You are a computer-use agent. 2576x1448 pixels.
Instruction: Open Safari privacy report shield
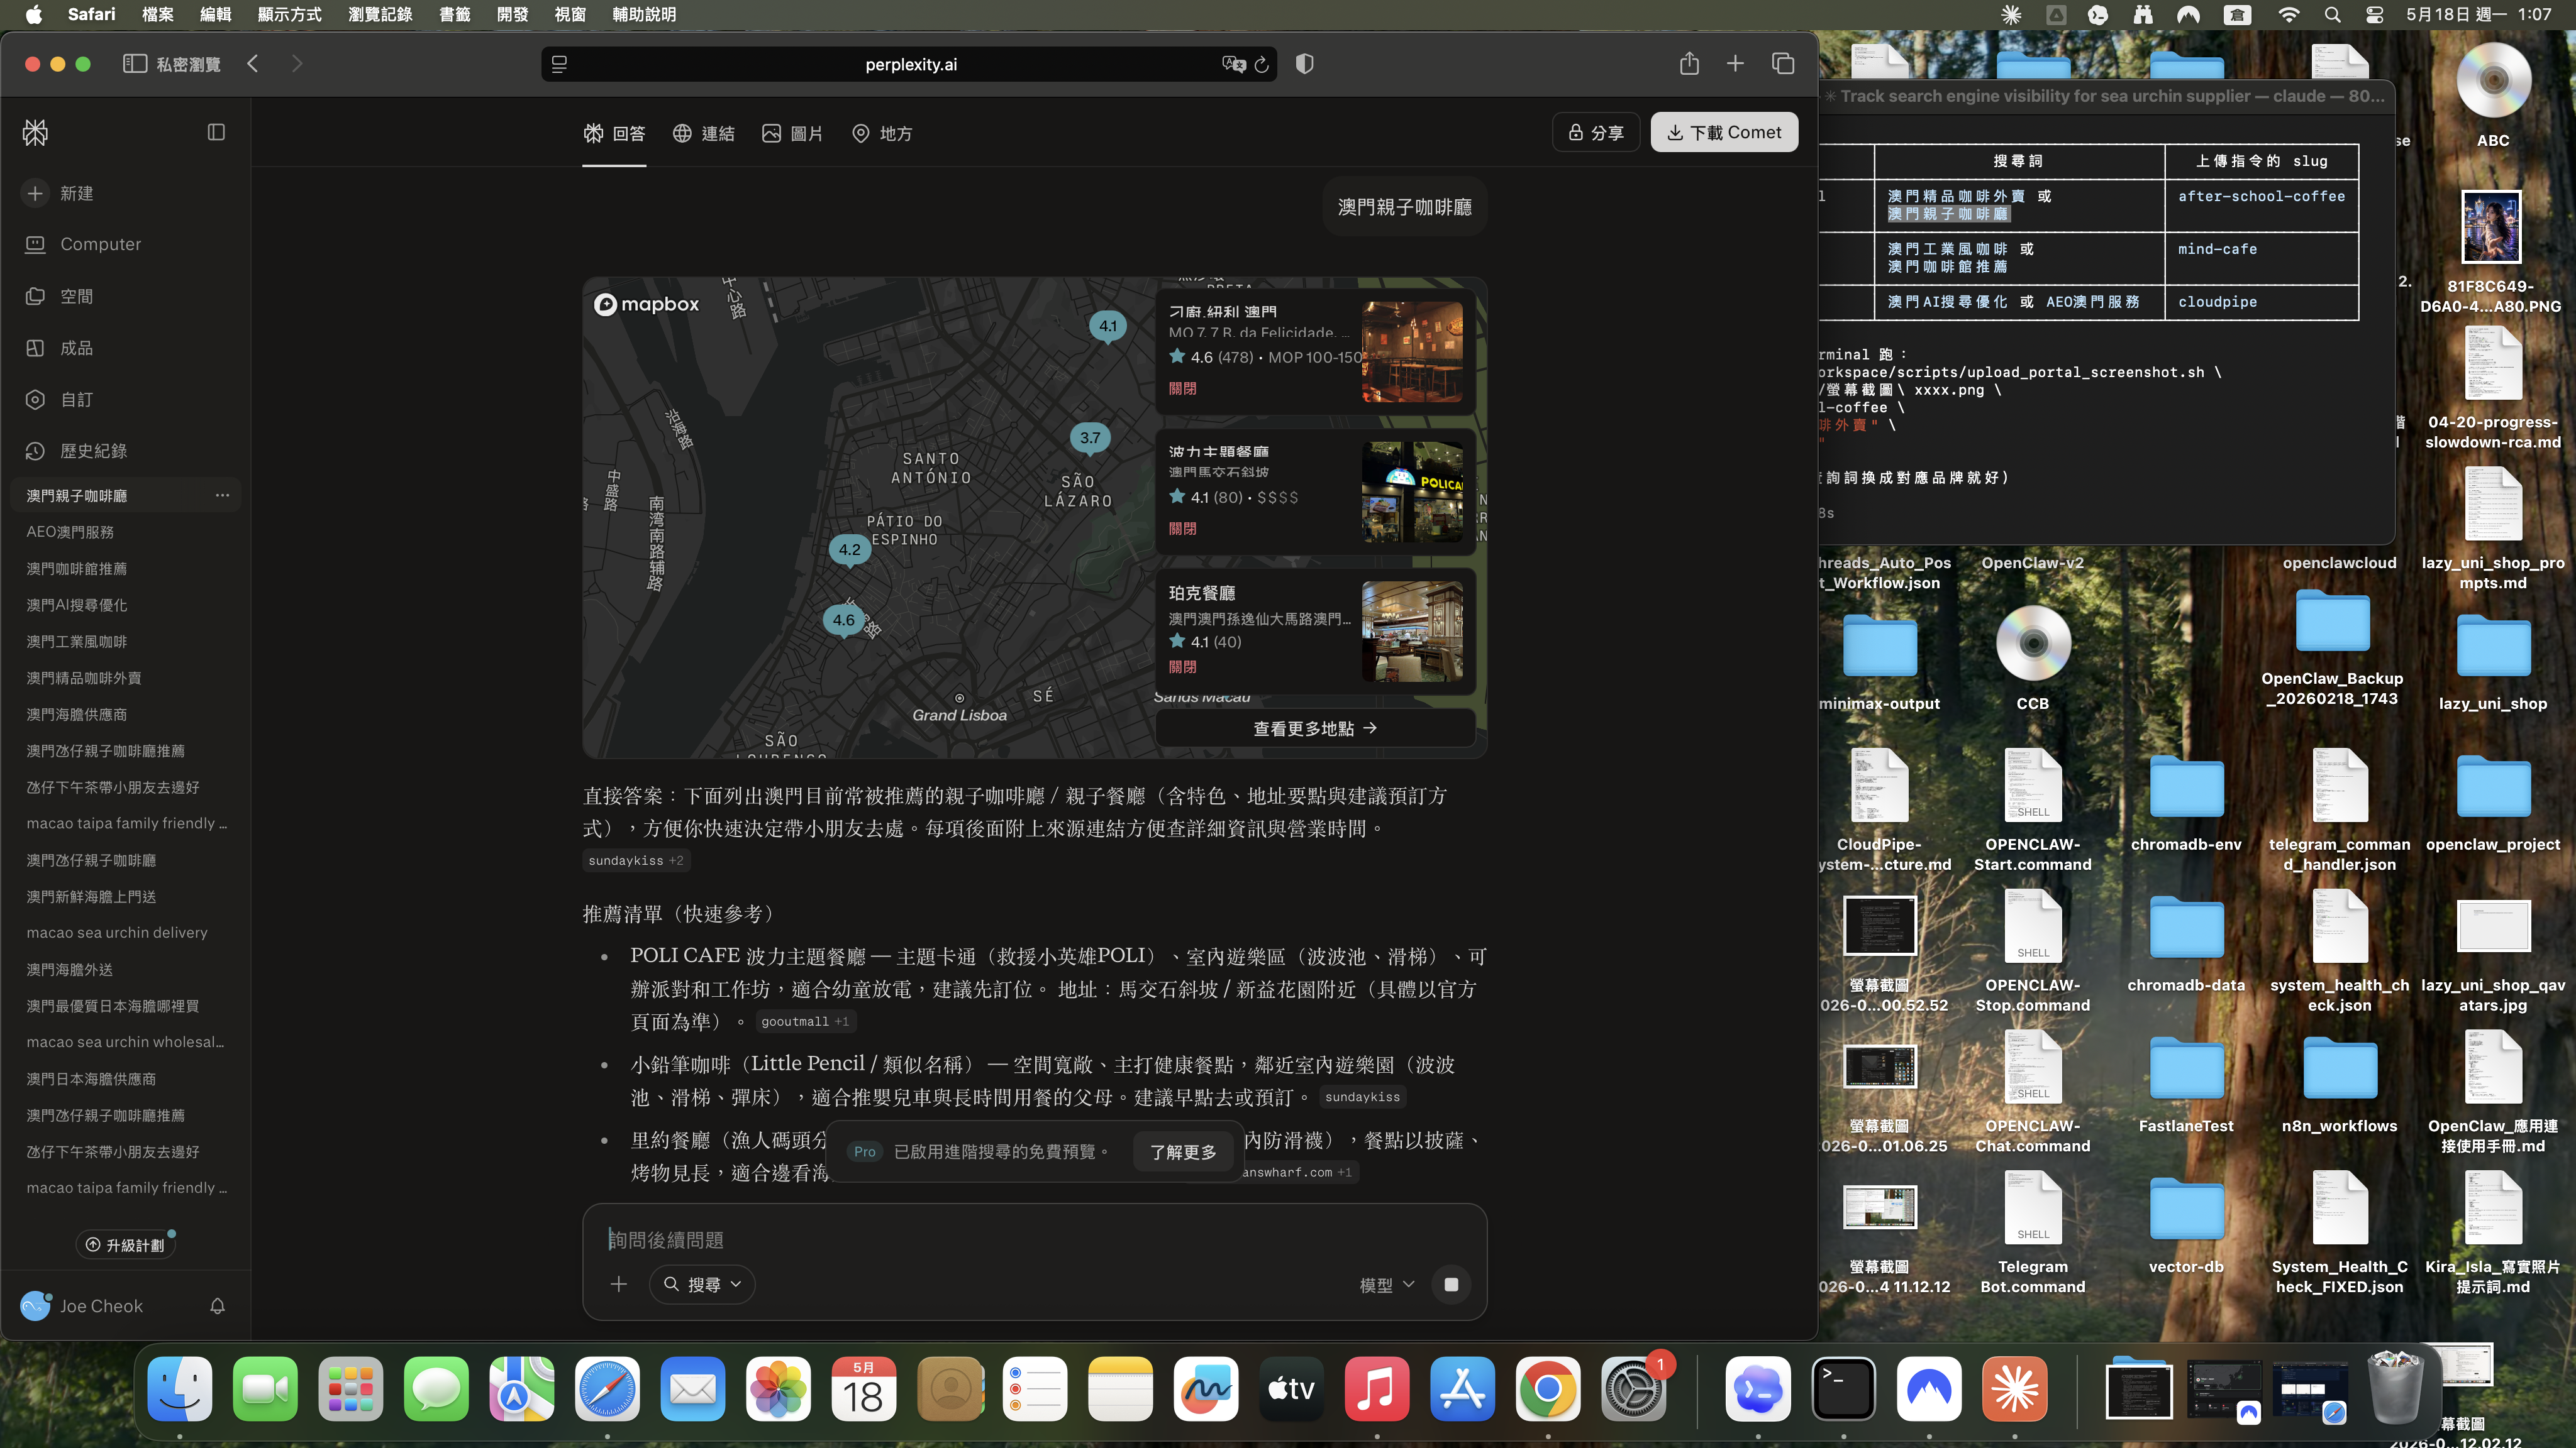[x=1305, y=64]
